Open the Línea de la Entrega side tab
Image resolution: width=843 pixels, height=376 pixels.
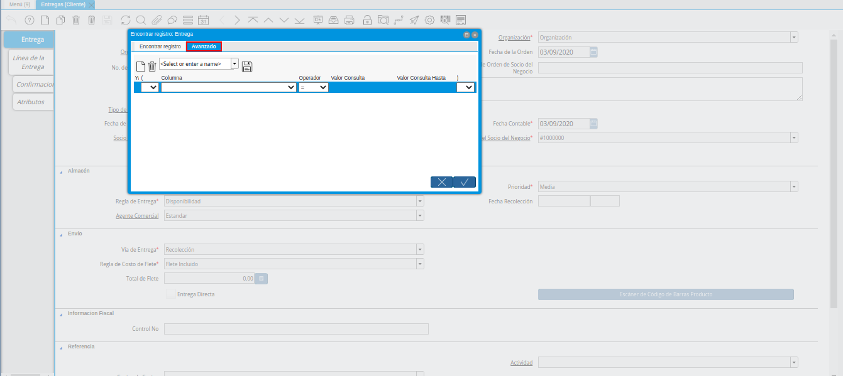point(32,62)
